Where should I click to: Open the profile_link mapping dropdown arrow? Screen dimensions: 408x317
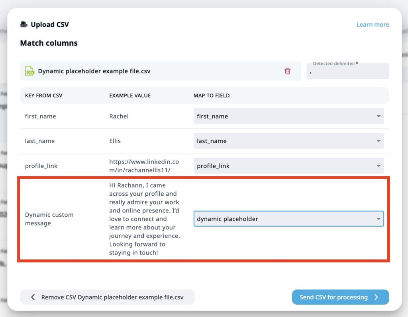tap(378, 165)
